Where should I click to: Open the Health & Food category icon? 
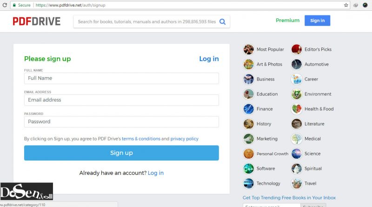tap(297, 109)
